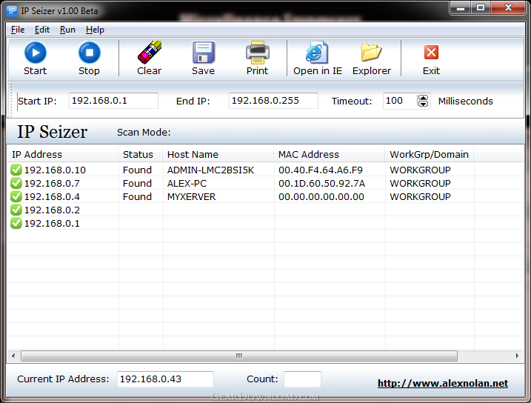Click green check icon for 192.168.0.4
The image size is (531, 403).
coord(16,197)
